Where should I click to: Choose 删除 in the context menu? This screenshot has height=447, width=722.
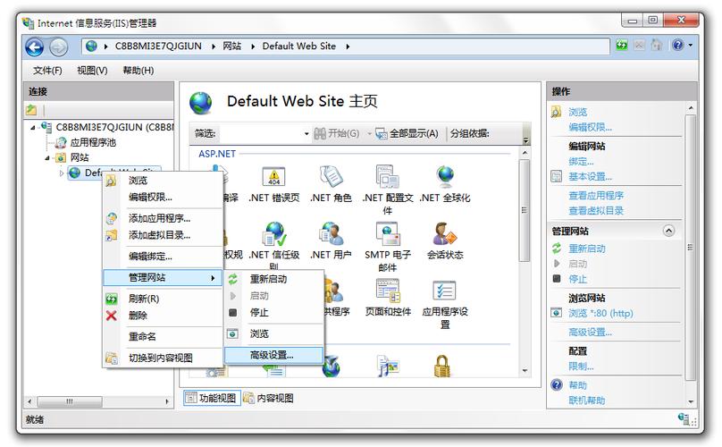click(x=163, y=316)
